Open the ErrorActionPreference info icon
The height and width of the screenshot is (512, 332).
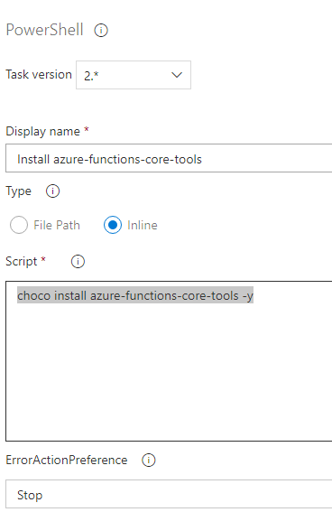click(148, 460)
